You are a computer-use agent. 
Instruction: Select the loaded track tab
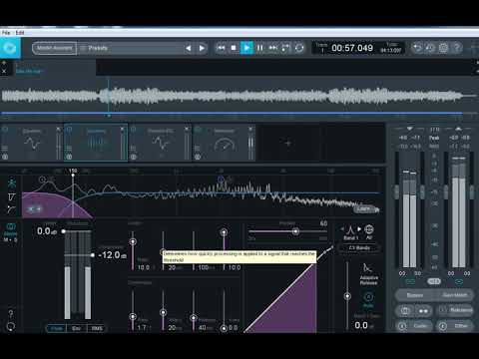point(55,68)
